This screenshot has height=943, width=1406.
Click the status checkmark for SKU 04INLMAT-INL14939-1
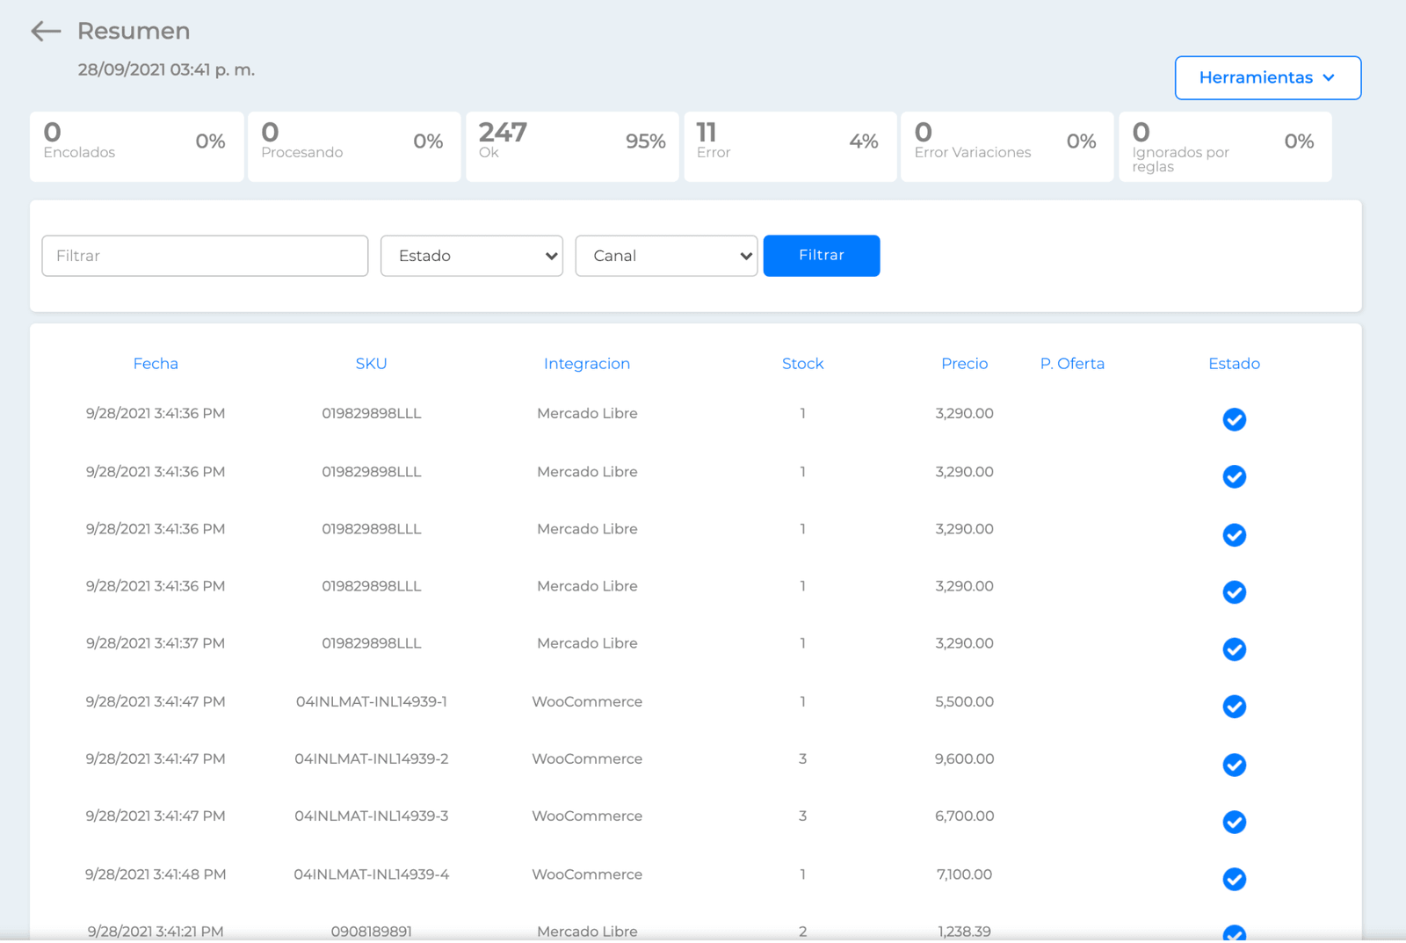tap(1234, 707)
